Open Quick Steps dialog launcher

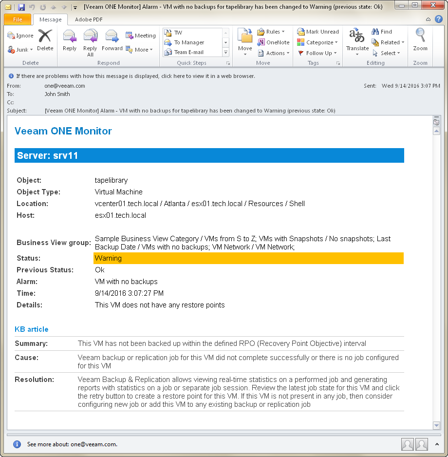coord(228,63)
